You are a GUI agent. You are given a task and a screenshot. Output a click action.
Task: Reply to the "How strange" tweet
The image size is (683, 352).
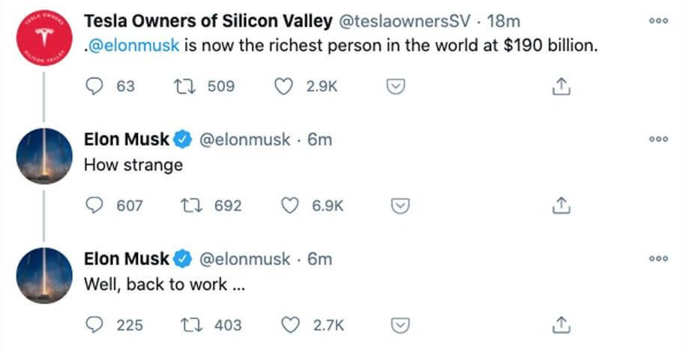[x=94, y=204]
